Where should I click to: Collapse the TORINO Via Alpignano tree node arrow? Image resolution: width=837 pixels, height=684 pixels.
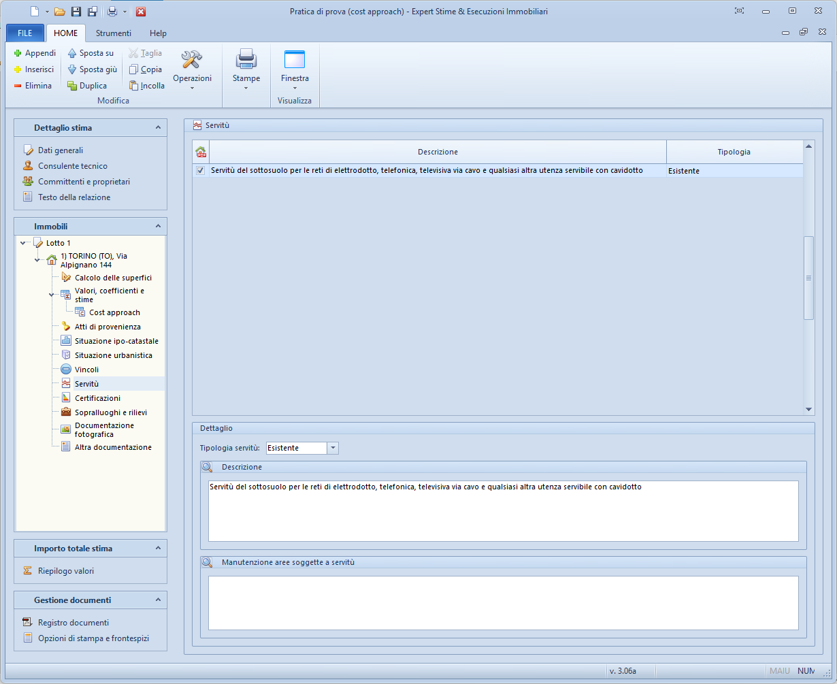pyautogui.click(x=37, y=259)
